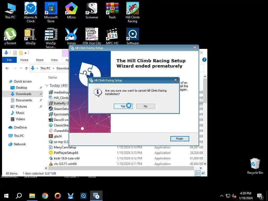
Task: Click No in the cancel dialog
Action: coord(146,106)
